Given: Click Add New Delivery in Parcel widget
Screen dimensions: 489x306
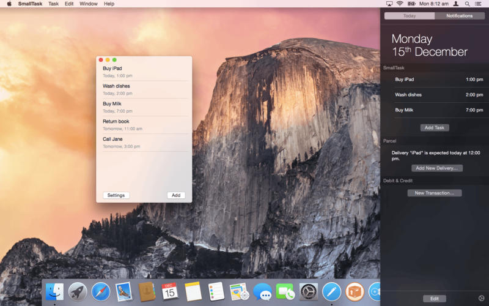Looking at the screenshot, I should [x=436, y=168].
